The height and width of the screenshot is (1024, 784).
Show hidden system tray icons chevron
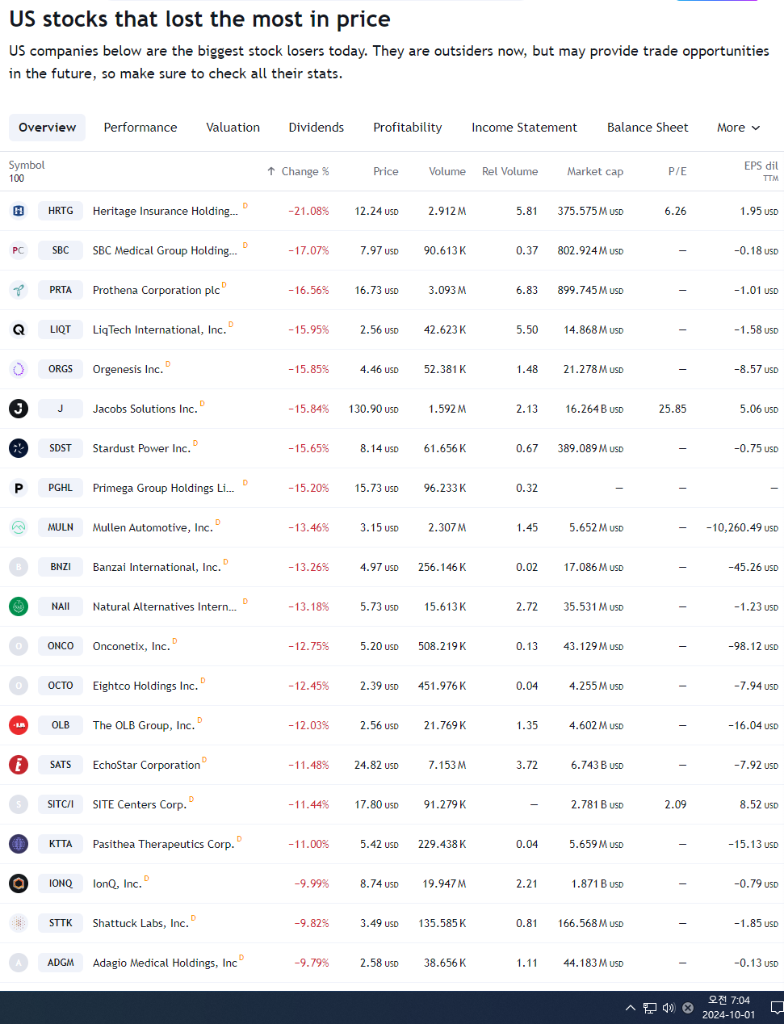(631, 1008)
